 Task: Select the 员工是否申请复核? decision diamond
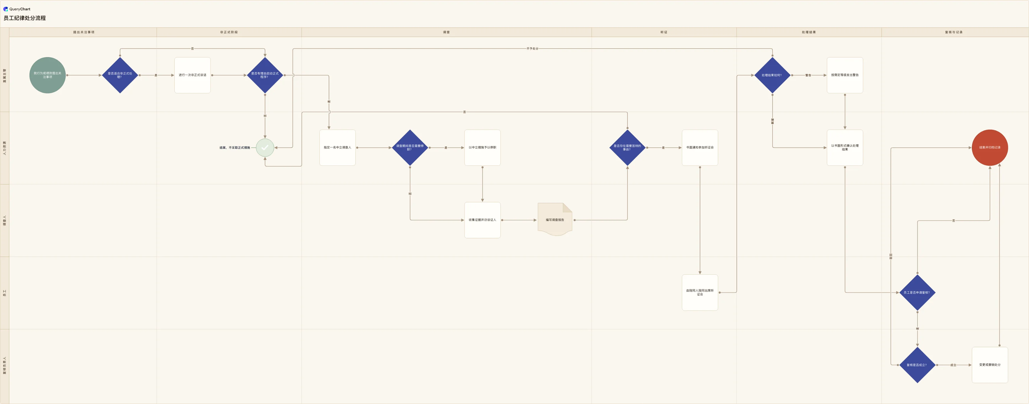[917, 293]
